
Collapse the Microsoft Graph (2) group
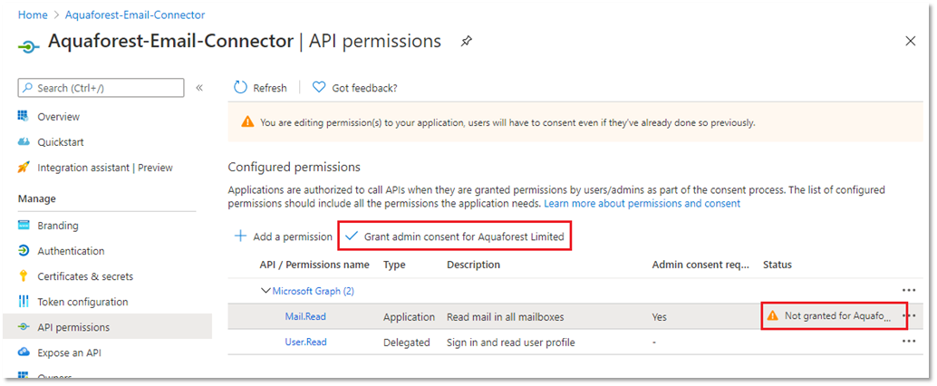pos(266,291)
